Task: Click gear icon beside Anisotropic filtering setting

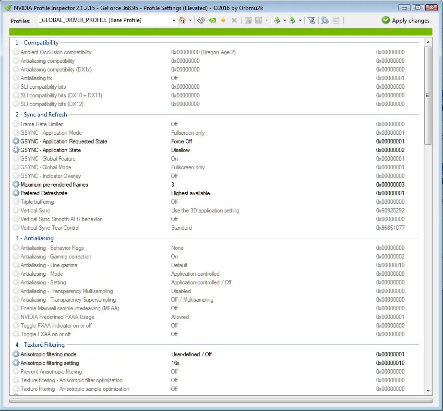Action: pyautogui.click(x=16, y=363)
